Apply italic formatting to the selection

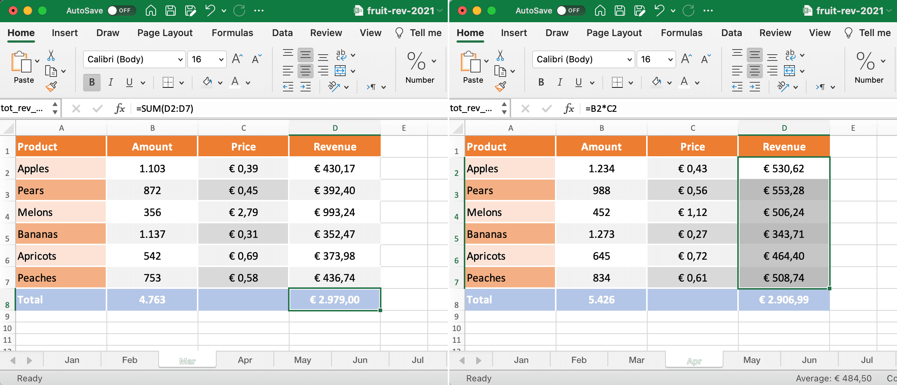click(110, 82)
